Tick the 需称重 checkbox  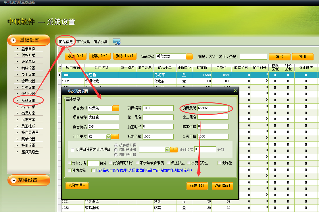pyautogui.click(x=219, y=163)
